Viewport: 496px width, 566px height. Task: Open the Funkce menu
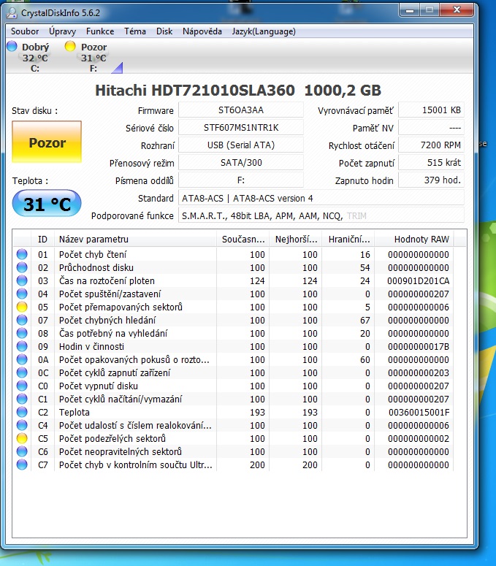[x=100, y=31]
